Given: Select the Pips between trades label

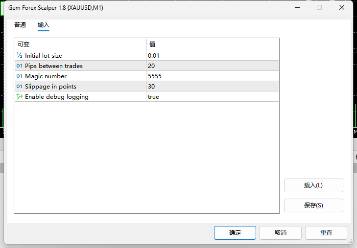Looking at the screenshot, I should pos(54,66).
